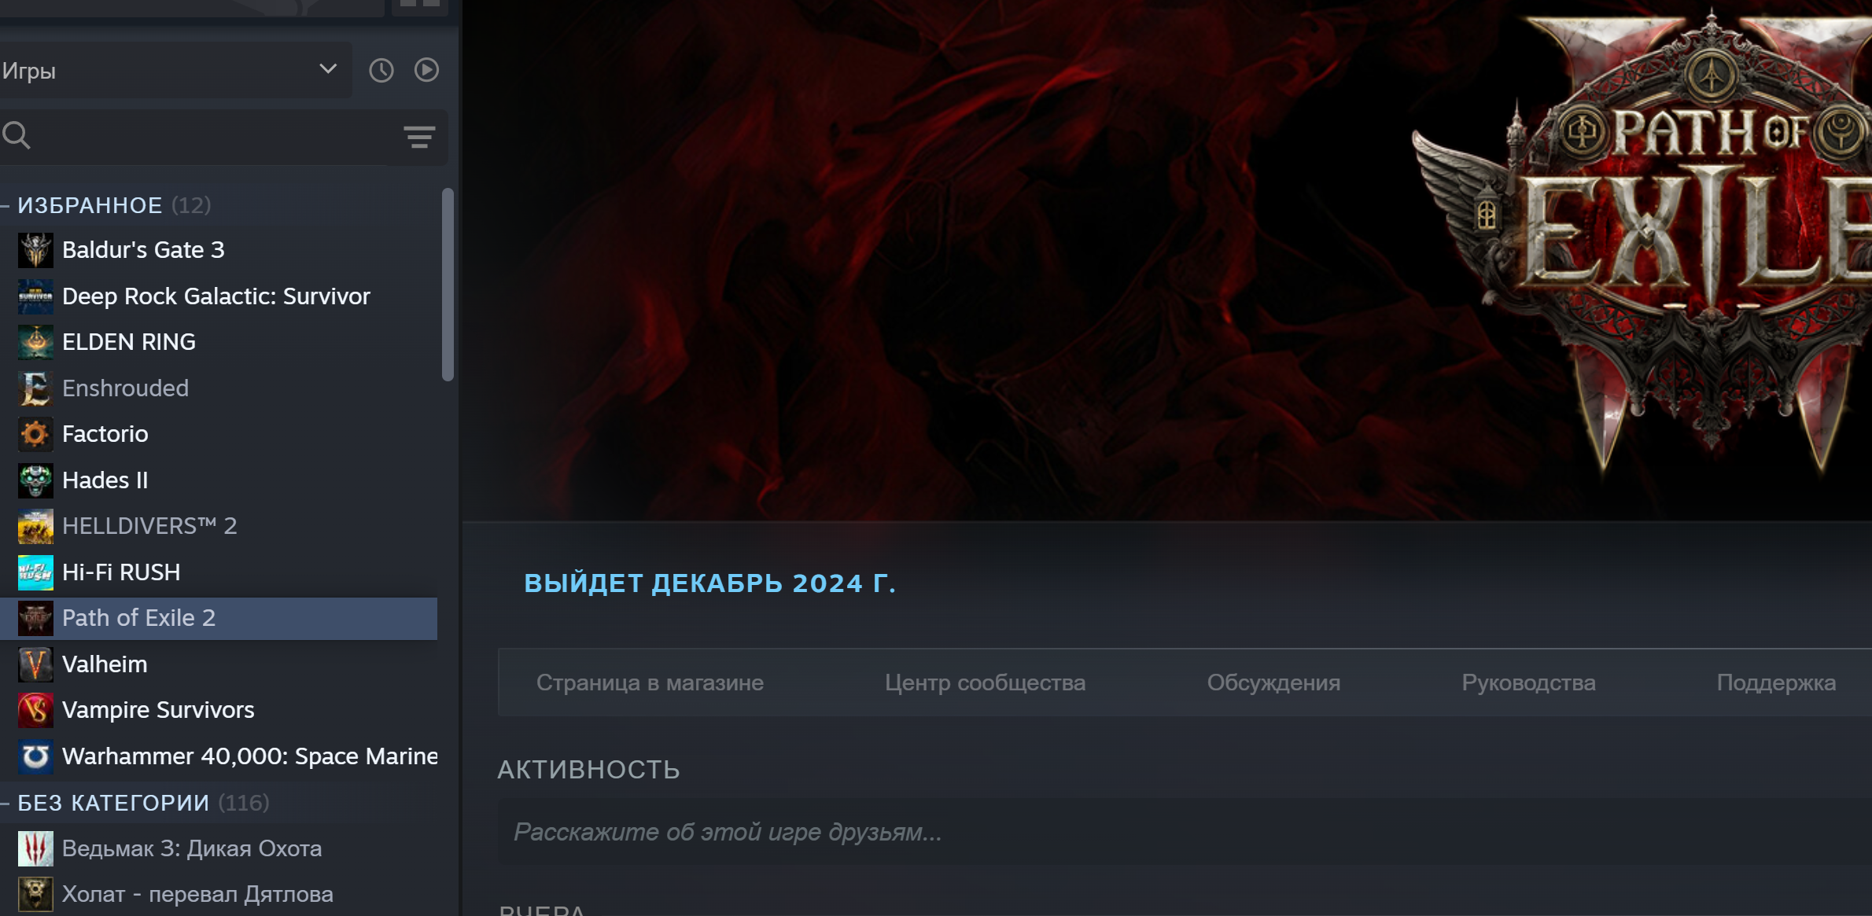
Task: Click the Hades II skull icon
Action: pos(35,480)
